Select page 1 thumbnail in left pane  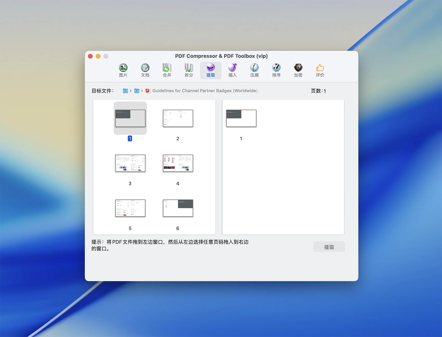(130, 118)
